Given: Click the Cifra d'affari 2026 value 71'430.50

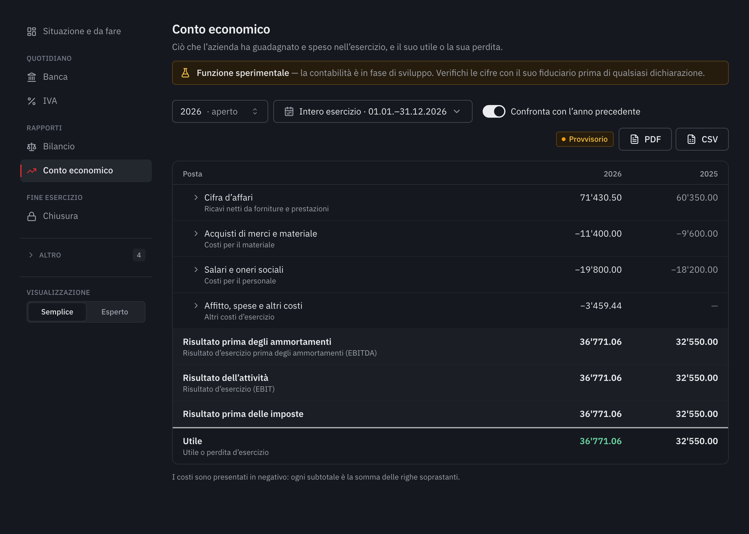Looking at the screenshot, I should coord(601,198).
